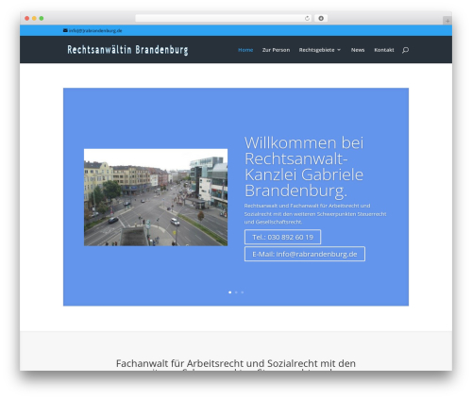Go to the Zur Person page
Image resolution: width=472 pixels, height=399 pixels.
click(276, 50)
